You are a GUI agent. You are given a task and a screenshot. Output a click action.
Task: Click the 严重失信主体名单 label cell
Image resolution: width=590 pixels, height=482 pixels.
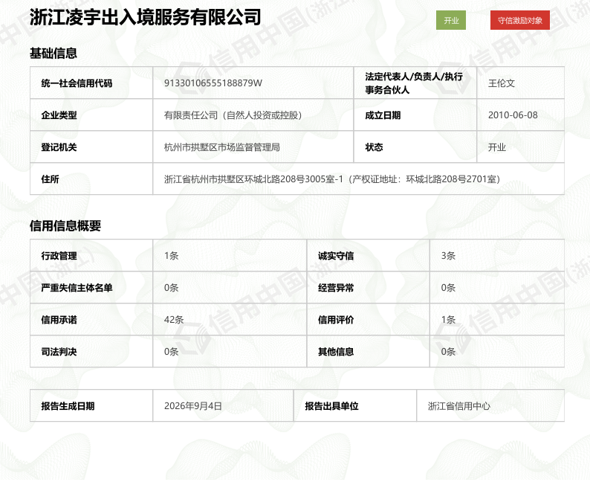[x=91, y=287]
